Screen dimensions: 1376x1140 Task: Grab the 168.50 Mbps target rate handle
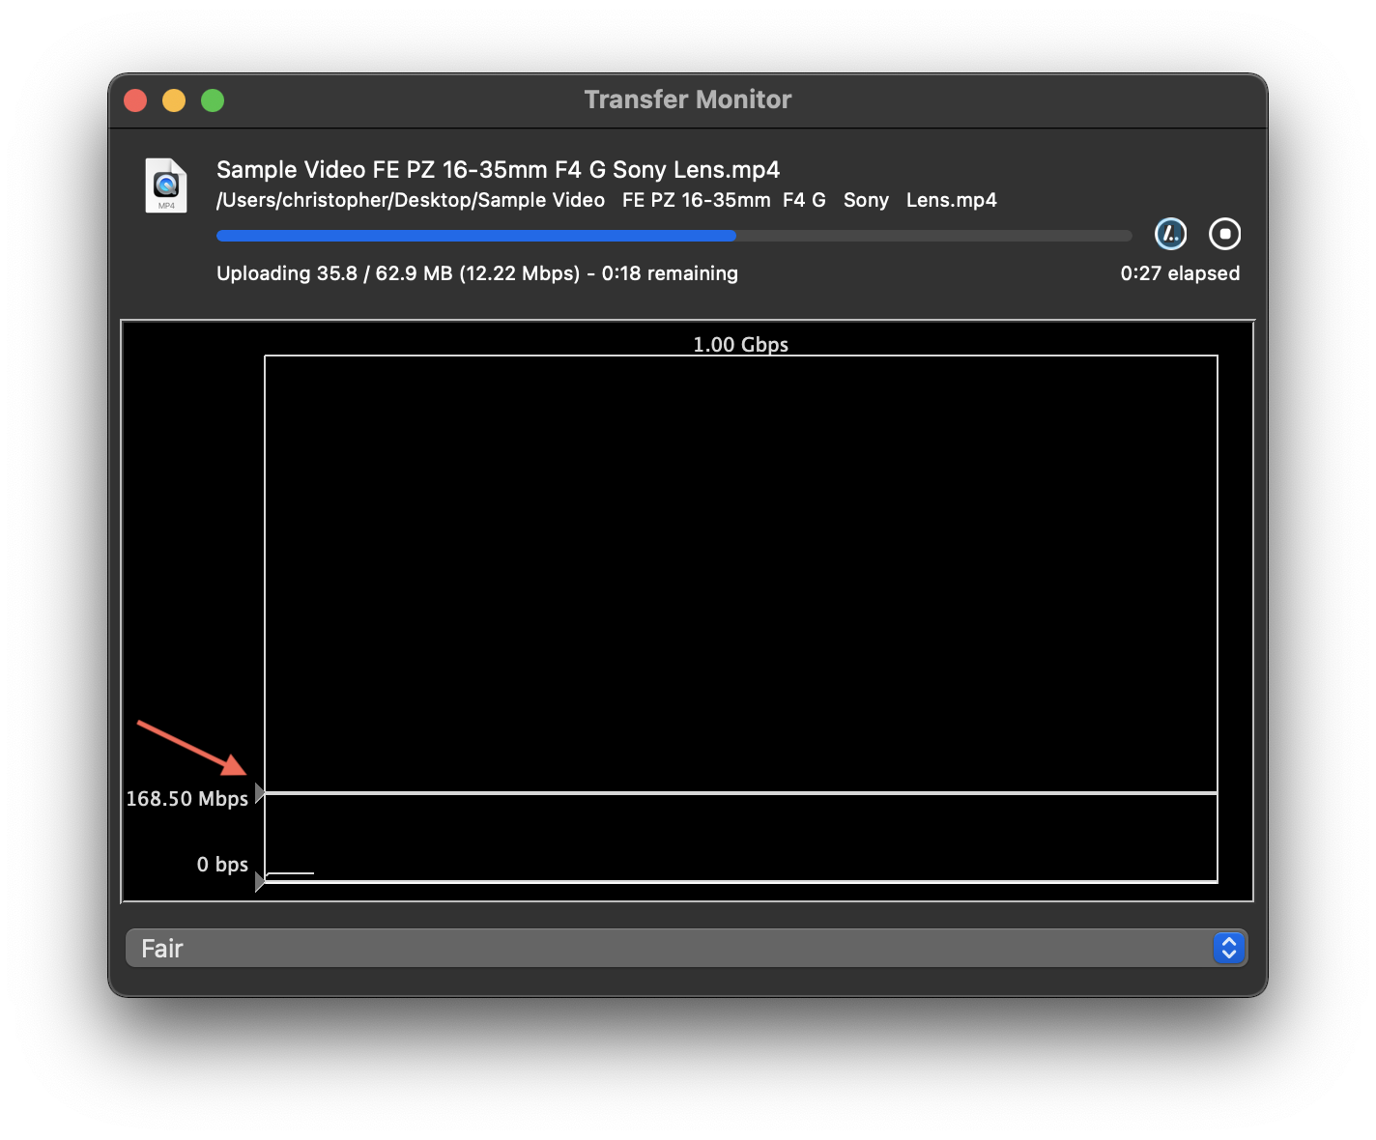259,793
